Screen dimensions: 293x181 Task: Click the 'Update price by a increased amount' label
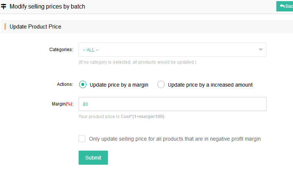pos(210,85)
